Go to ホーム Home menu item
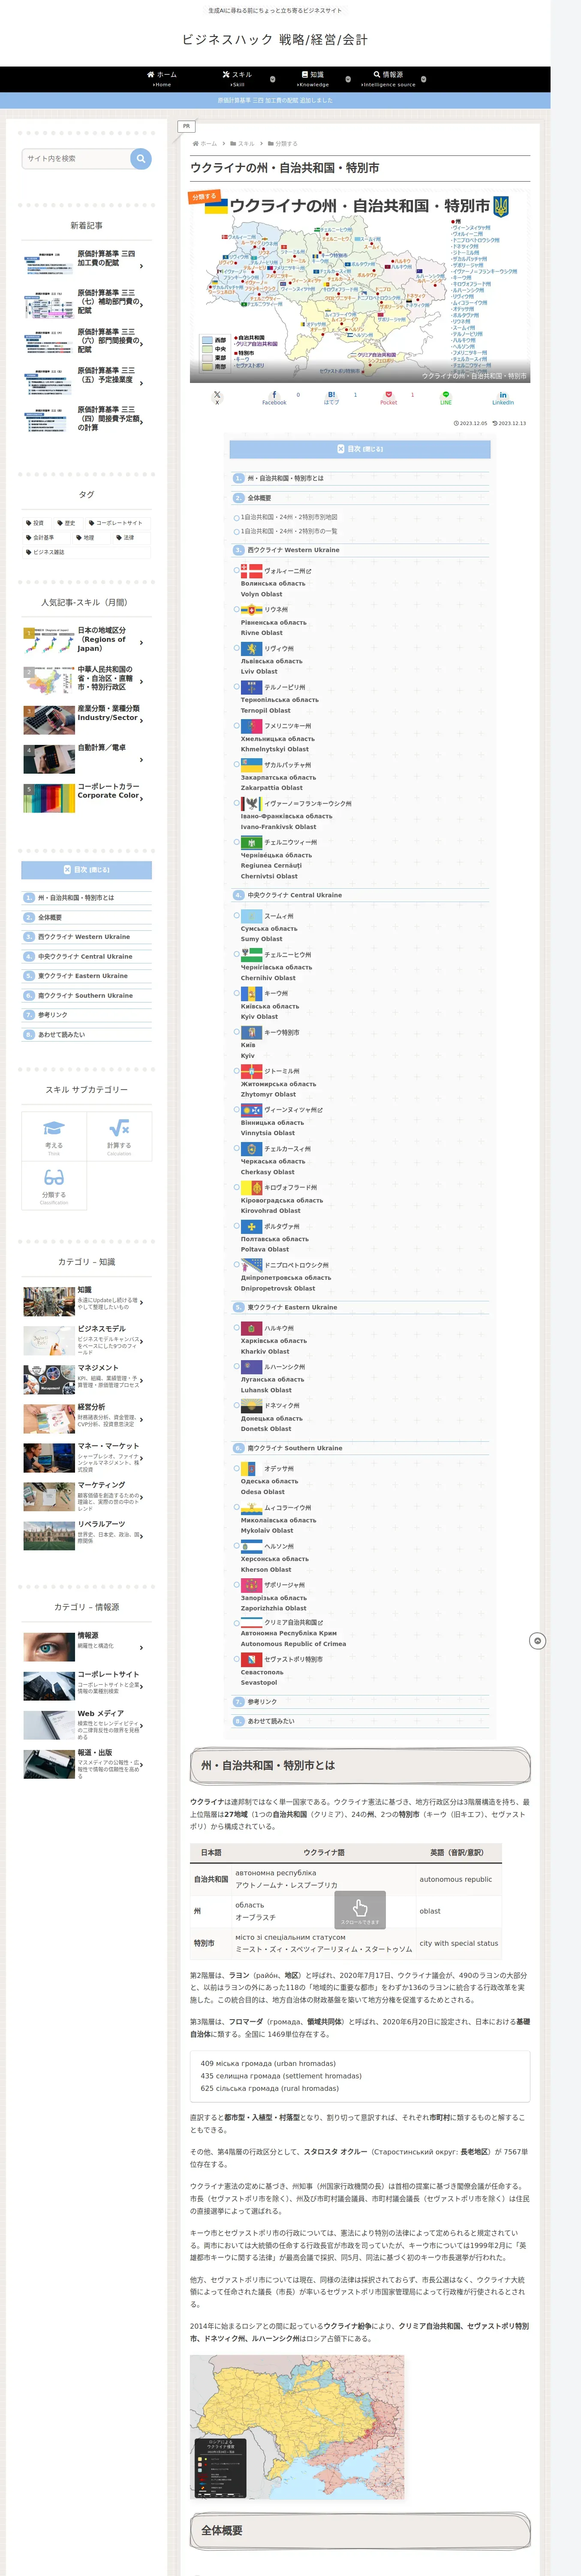581x2576 pixels. click(x=162, y=79)
